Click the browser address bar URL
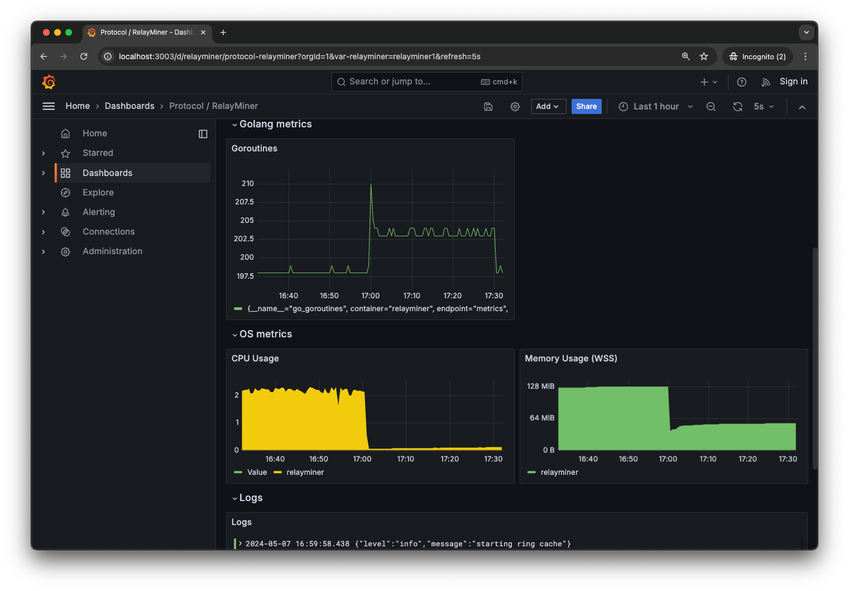The height and width of the screenshot is (591, 849). [x=300, y=56]
